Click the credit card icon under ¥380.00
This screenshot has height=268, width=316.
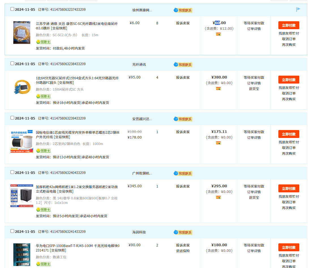[x=218, y=89]
